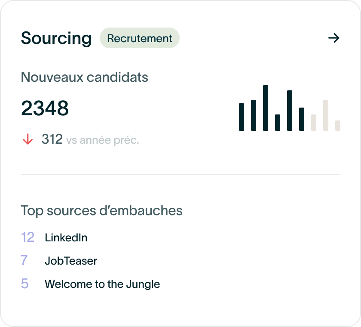Select the shortest dark bar in the chart
Screen dimensions: 361x327
pyautogui.click(x=278, y=123)
